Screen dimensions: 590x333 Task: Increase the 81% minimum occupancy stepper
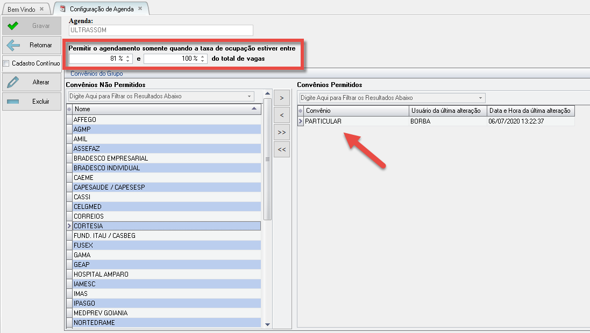coord(128,56)
